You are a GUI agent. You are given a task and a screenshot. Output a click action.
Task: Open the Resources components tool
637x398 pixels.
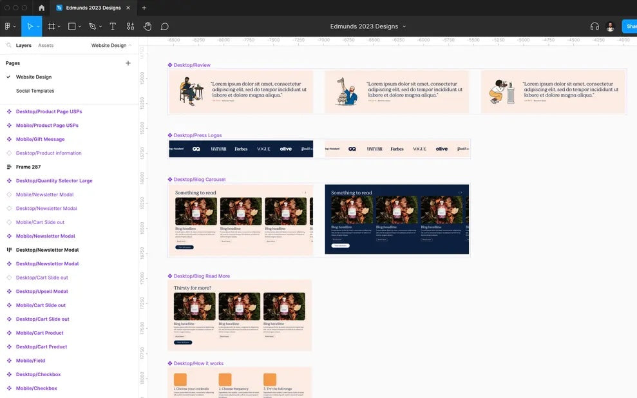point(130,26)
